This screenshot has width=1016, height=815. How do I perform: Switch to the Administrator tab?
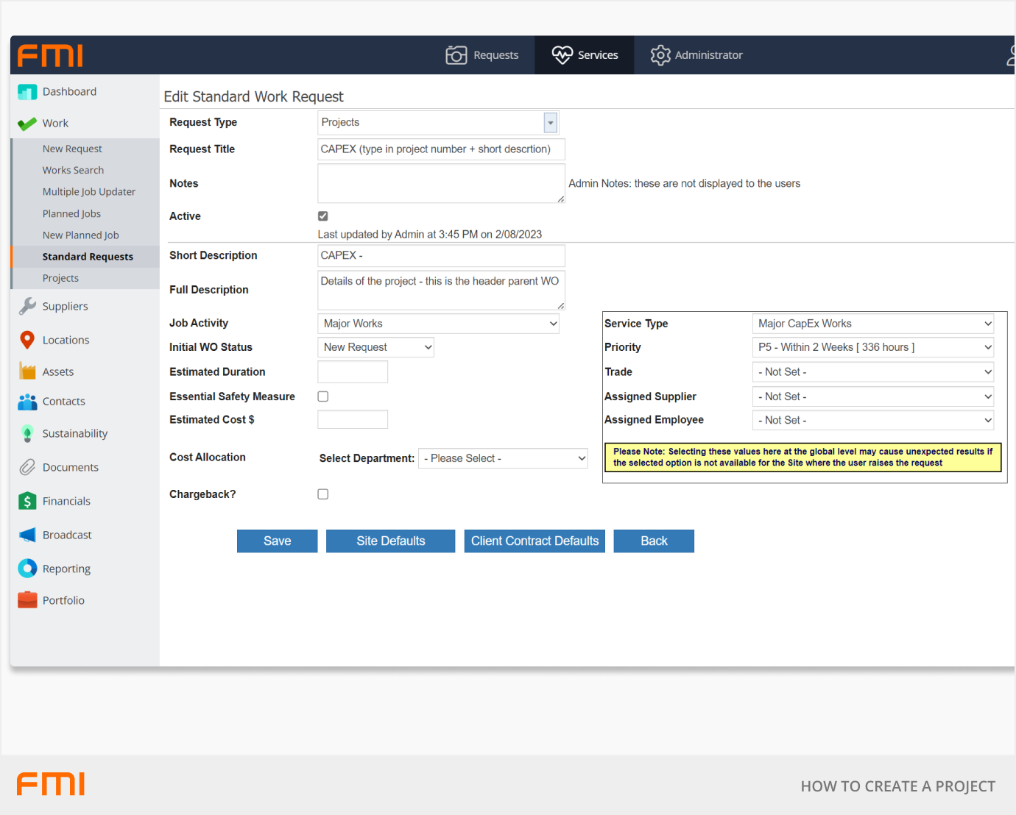point(696,55)
